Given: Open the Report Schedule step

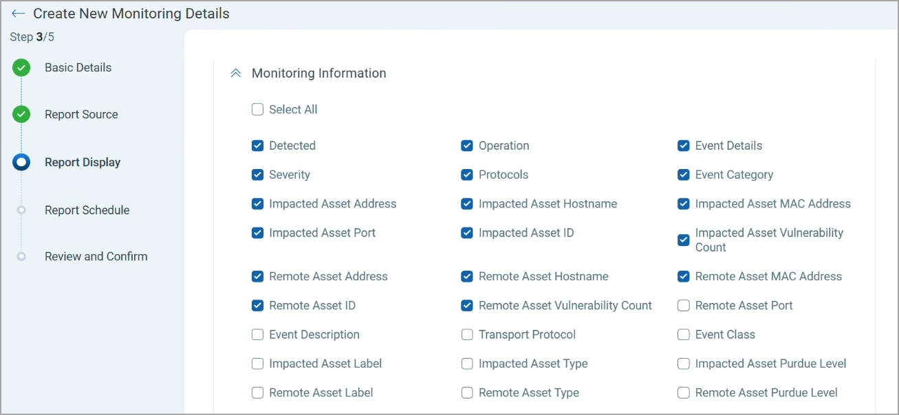Looking at the screenshot, I should coord(87,210).
